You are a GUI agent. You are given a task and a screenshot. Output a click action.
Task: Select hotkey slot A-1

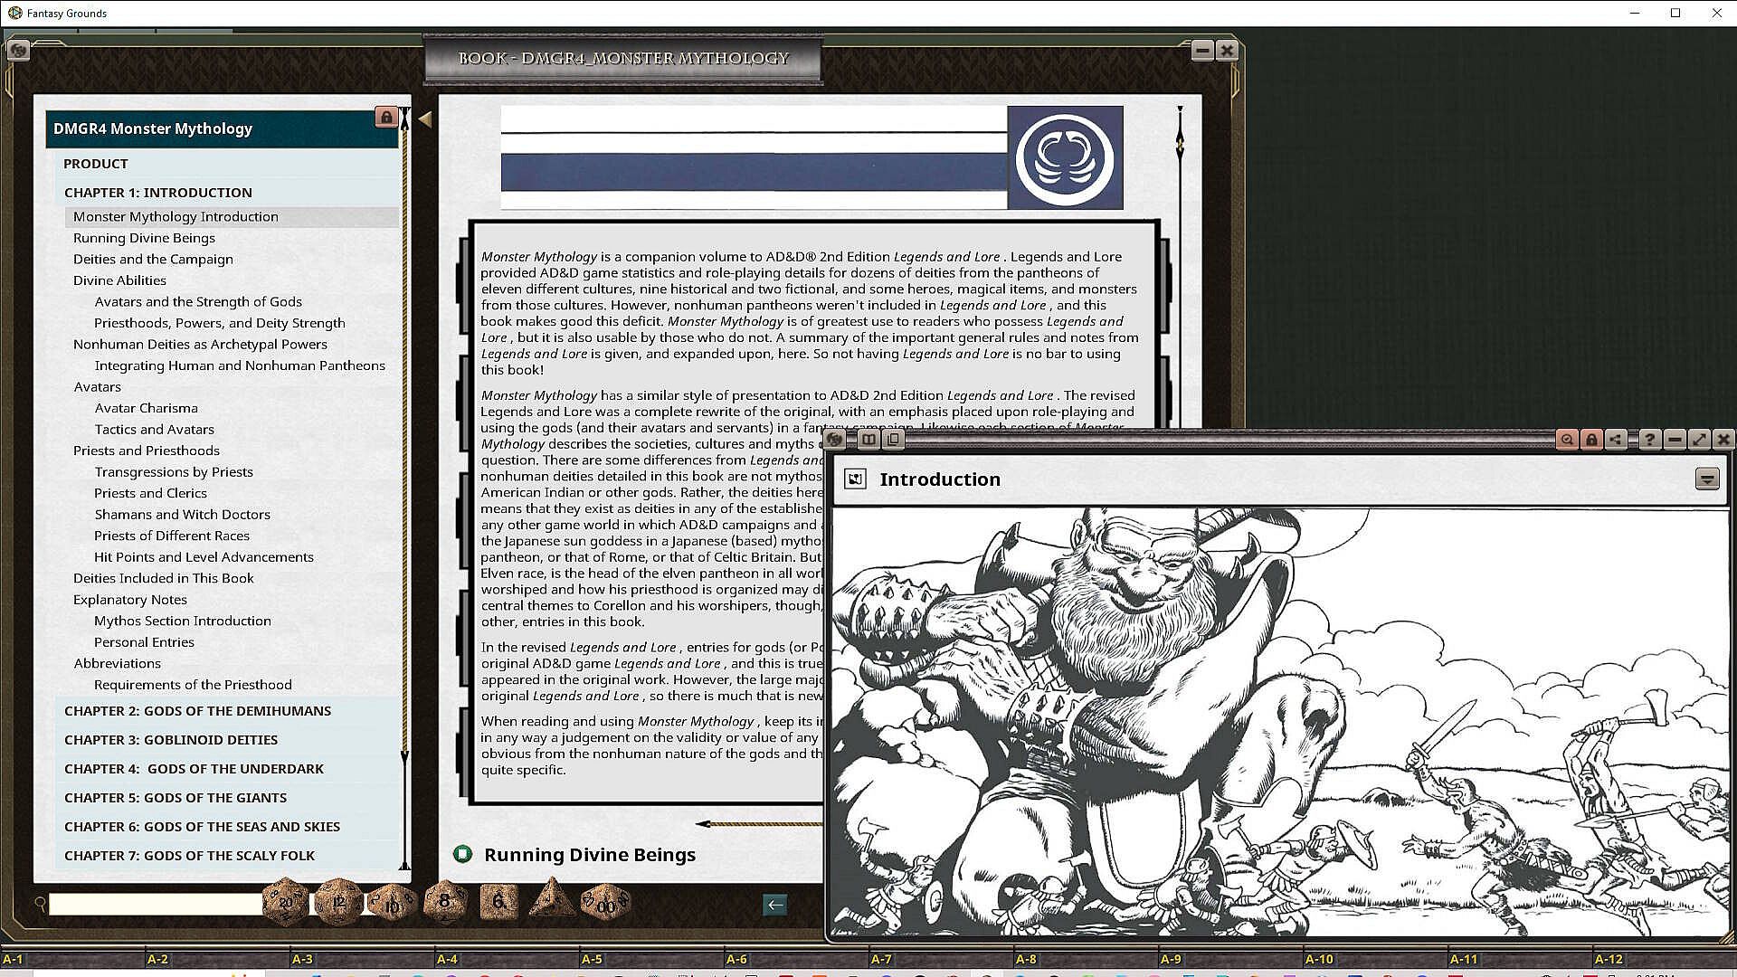(x=72, y=959)
